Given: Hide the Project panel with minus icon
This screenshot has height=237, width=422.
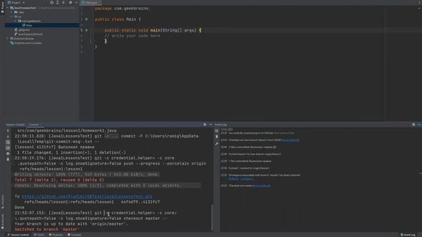Looking at the screenshot, I should [76, 3].
